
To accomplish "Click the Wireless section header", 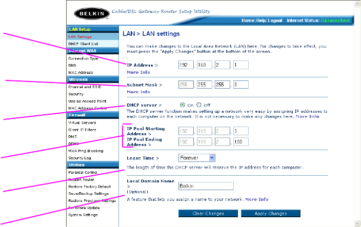I will point(93,79).
